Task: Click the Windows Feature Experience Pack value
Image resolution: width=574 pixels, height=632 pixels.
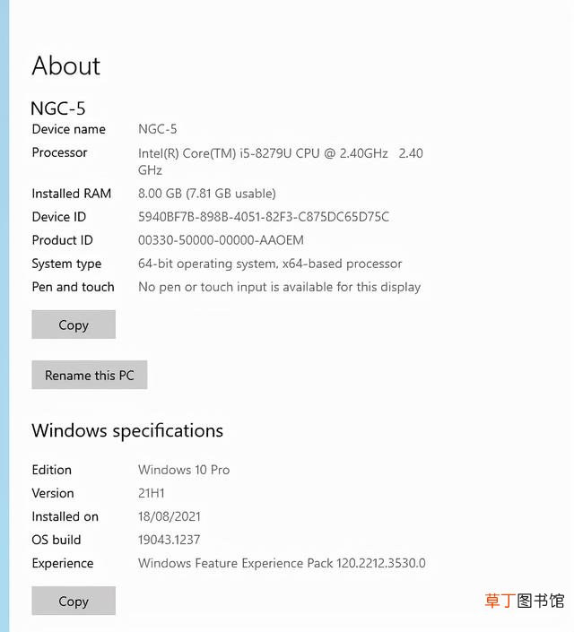Action: click(x=282, y=563)
